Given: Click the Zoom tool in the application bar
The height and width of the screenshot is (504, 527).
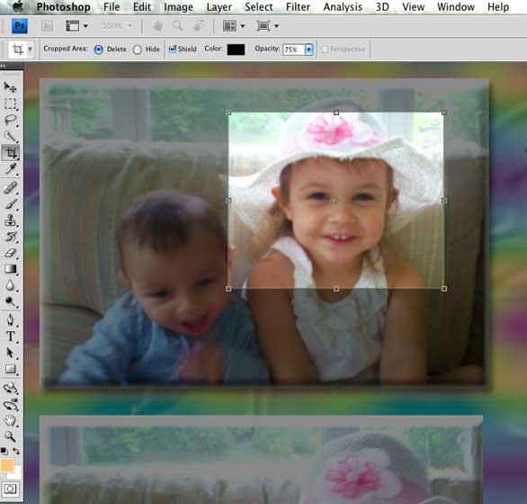Looking at the screenshot, I should tap(178, 26).
